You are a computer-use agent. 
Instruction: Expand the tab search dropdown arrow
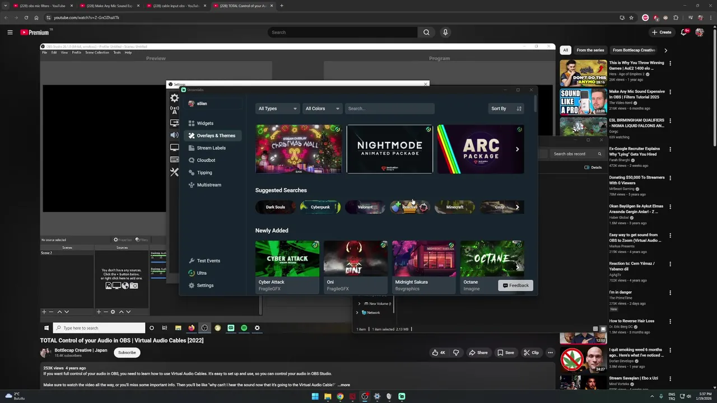pos(7,6)
